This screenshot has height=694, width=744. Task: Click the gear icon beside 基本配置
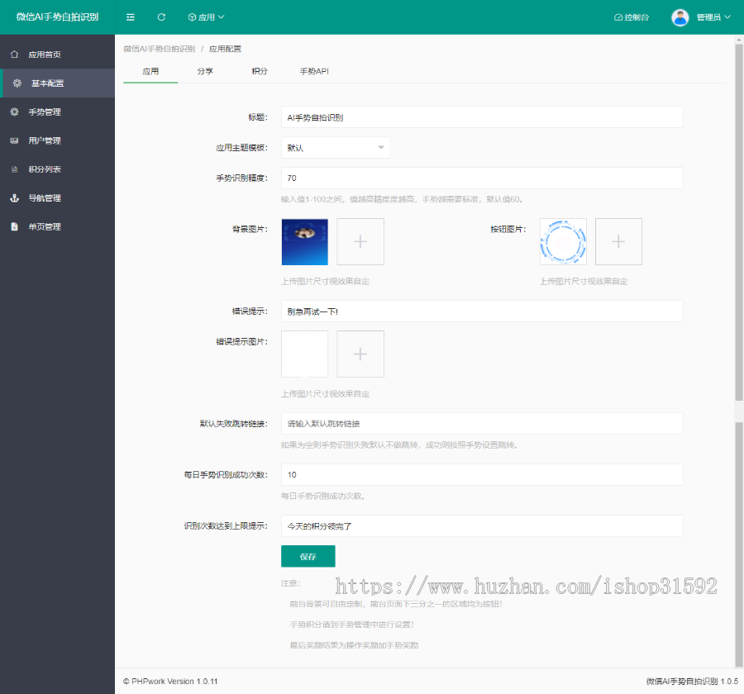(17, 83)
